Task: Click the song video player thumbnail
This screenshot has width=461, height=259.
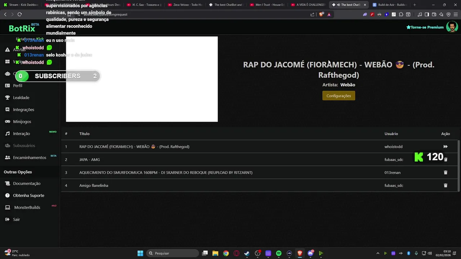Action: 142,79
